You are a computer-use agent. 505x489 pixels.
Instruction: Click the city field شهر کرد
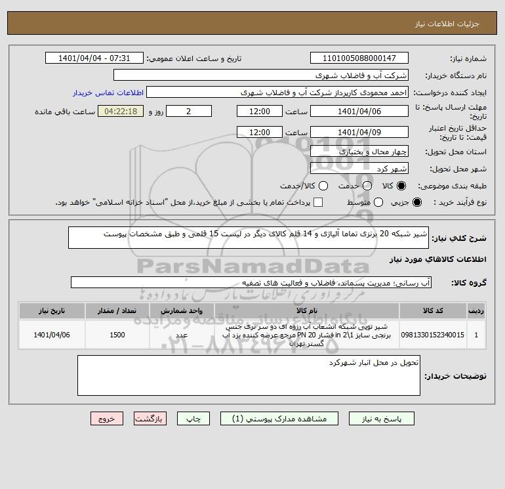pyautogui.click(x=359, y=168)
